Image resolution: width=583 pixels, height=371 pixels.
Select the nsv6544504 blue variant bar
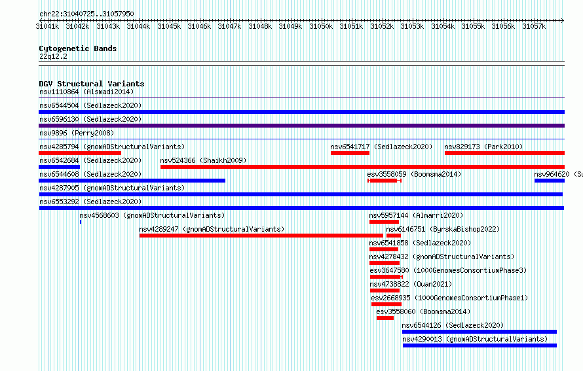tap(301, 112)
